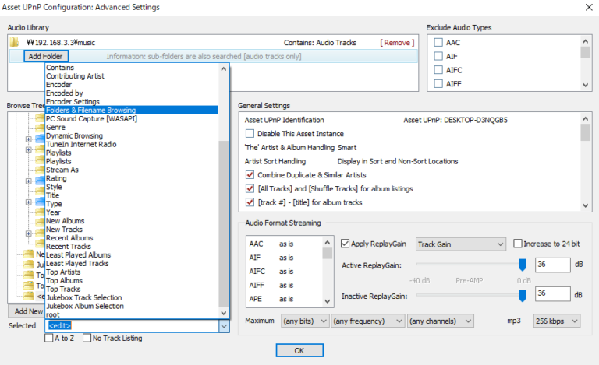The width and height of the screenshot is (599, 365).
Task: Open the (any bits) dropdown
Action: coord(305,321)
